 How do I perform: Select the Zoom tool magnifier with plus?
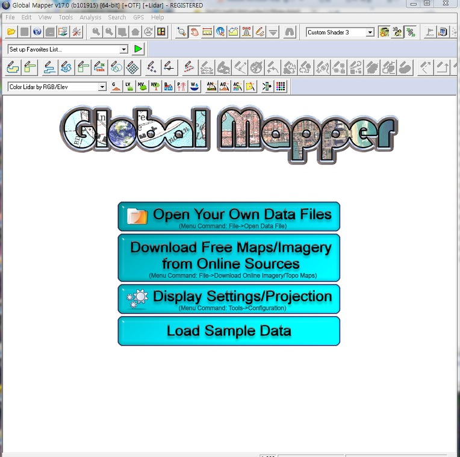(181, 32)
